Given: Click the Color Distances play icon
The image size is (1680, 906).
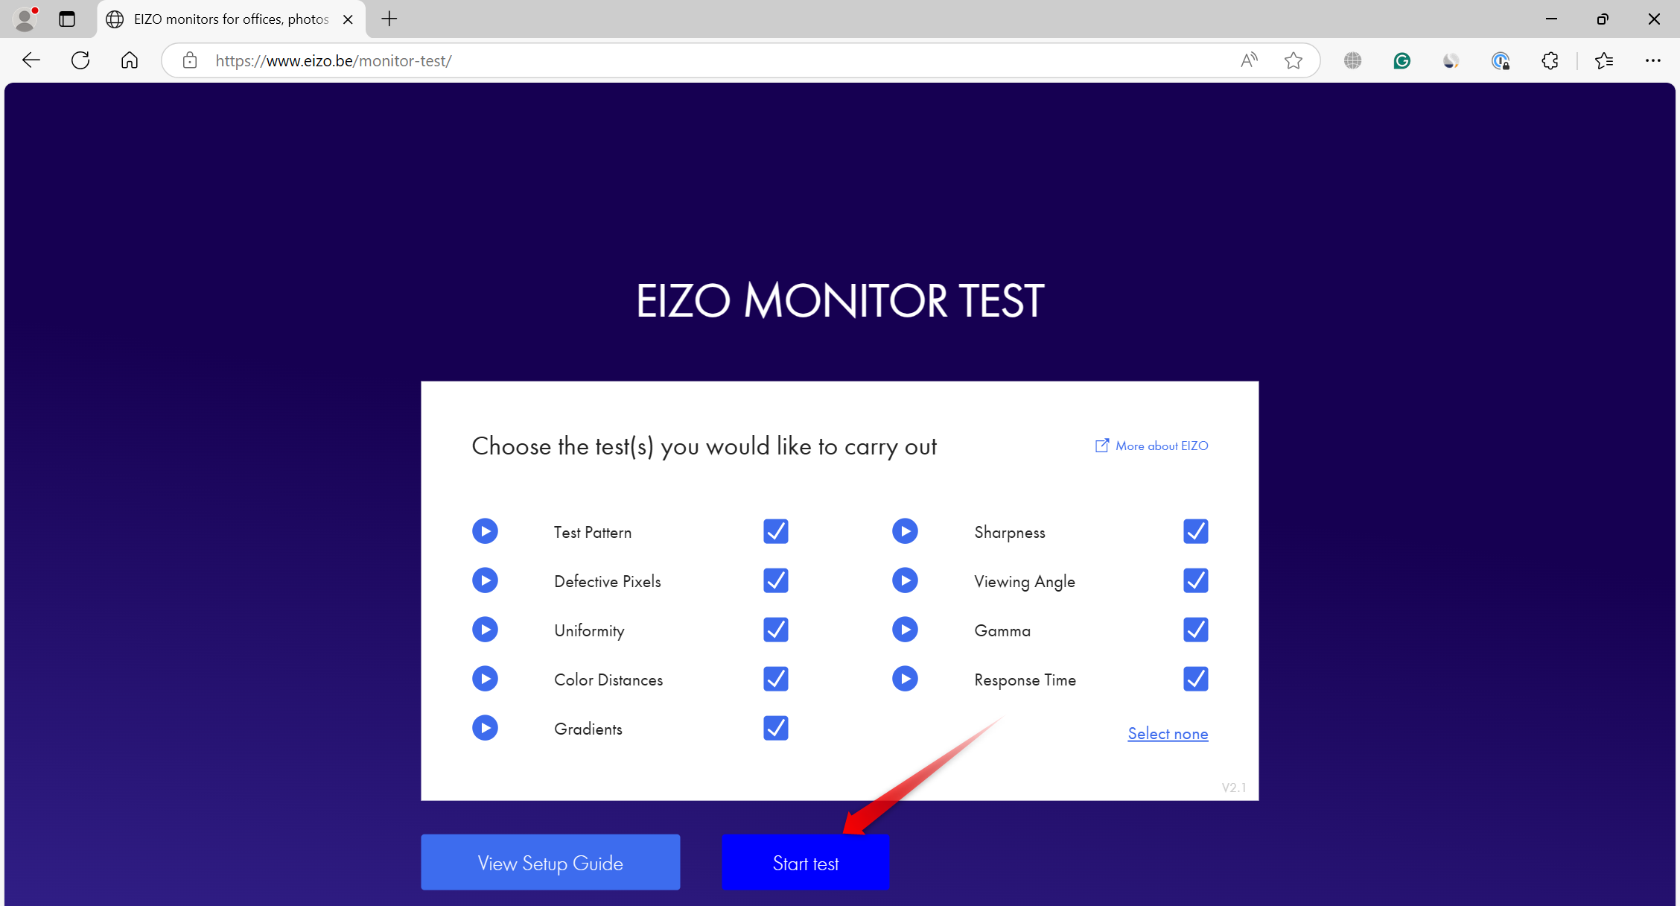Looking at the screenshot, I should (x=486, y=679).
